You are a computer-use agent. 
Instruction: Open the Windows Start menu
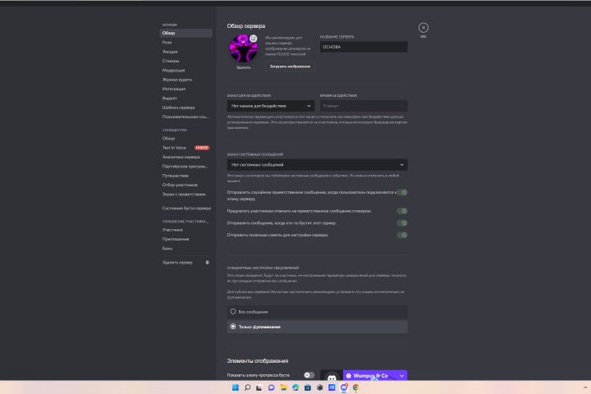click(236, 387)
